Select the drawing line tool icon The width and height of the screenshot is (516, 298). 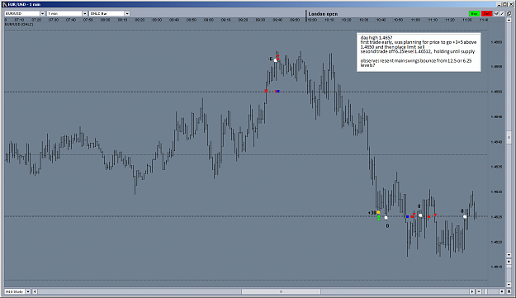[502, 13]
